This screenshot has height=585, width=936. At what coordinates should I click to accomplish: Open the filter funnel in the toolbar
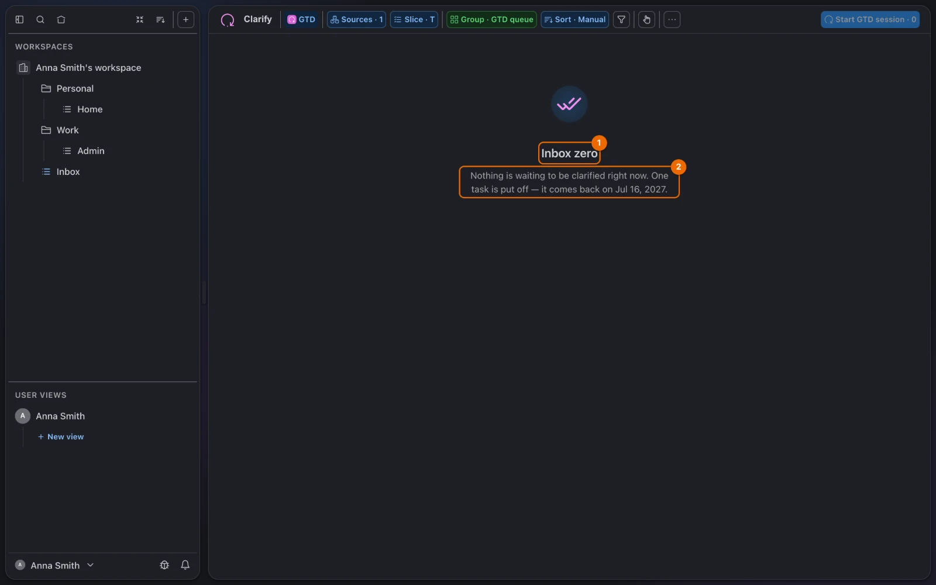pyautogui.click(x=621, y=19)
